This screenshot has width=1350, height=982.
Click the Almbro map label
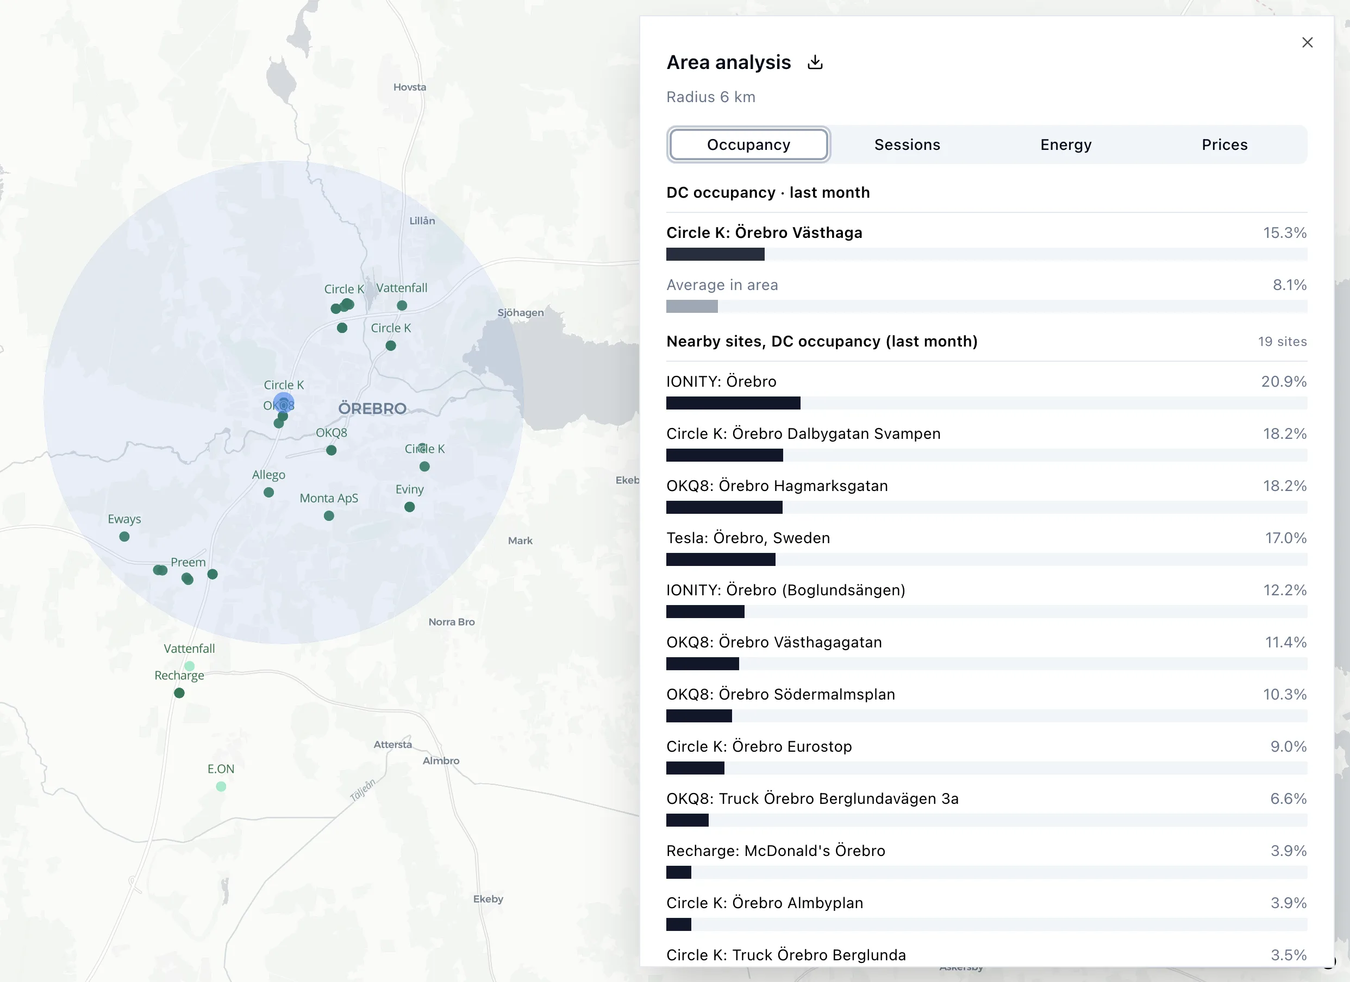point(441,761)
